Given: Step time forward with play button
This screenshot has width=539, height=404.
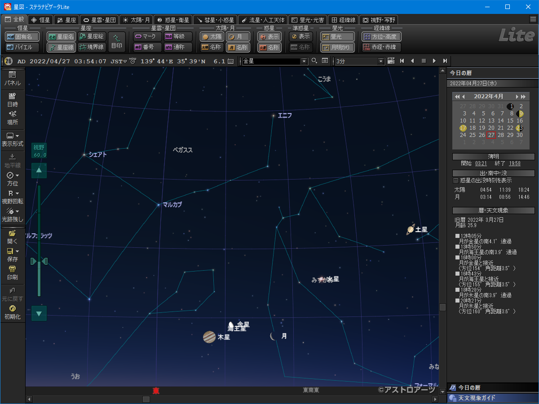Looking at the screenshot, I should click(x=434, y=61).
